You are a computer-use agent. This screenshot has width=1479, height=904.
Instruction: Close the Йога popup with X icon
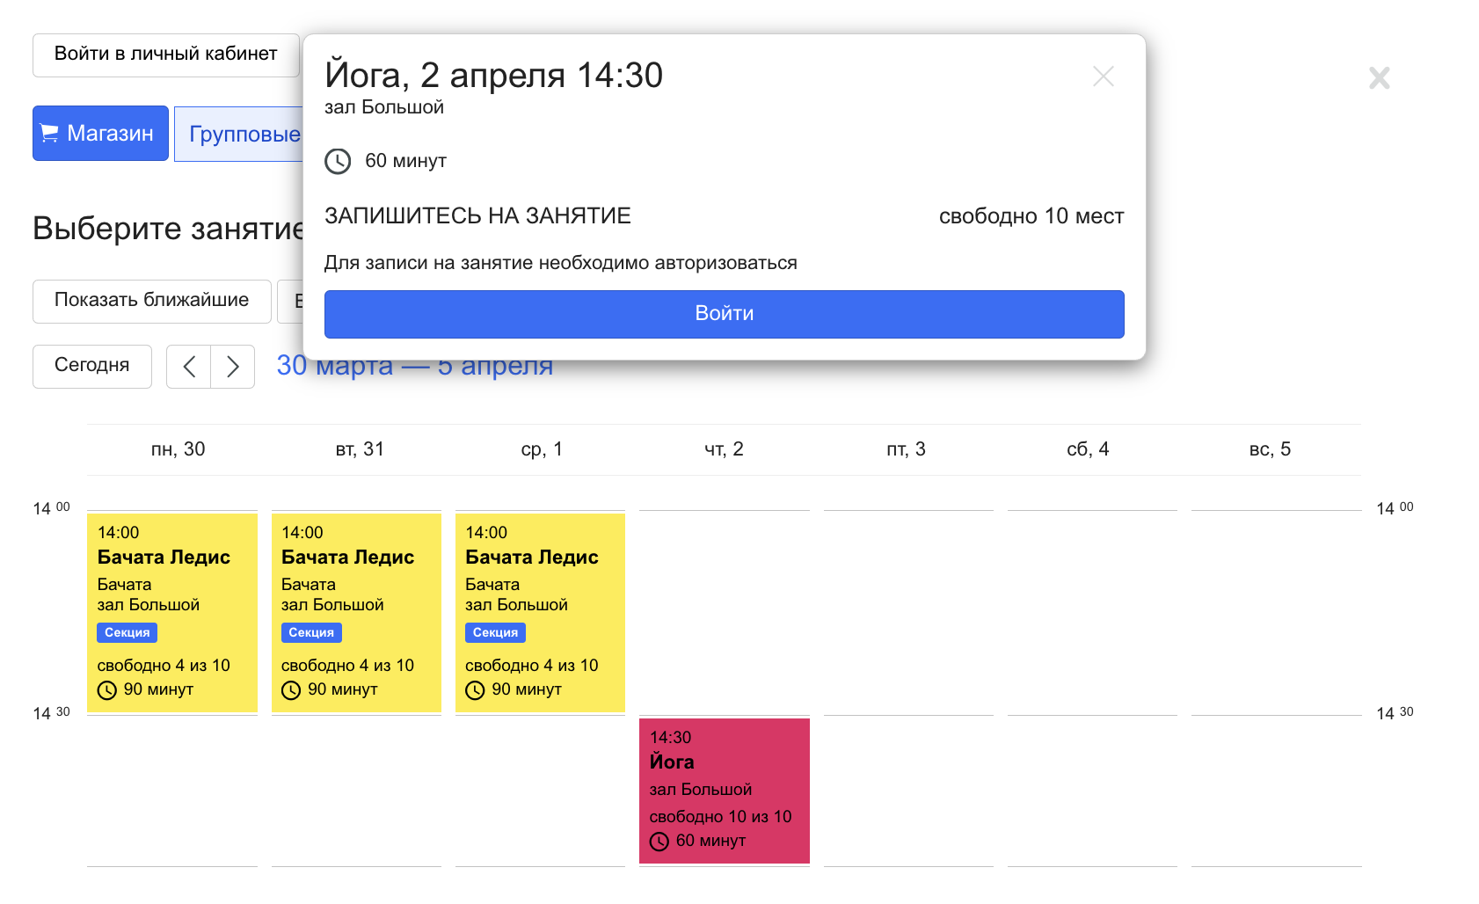click(x=1103, y=77)
